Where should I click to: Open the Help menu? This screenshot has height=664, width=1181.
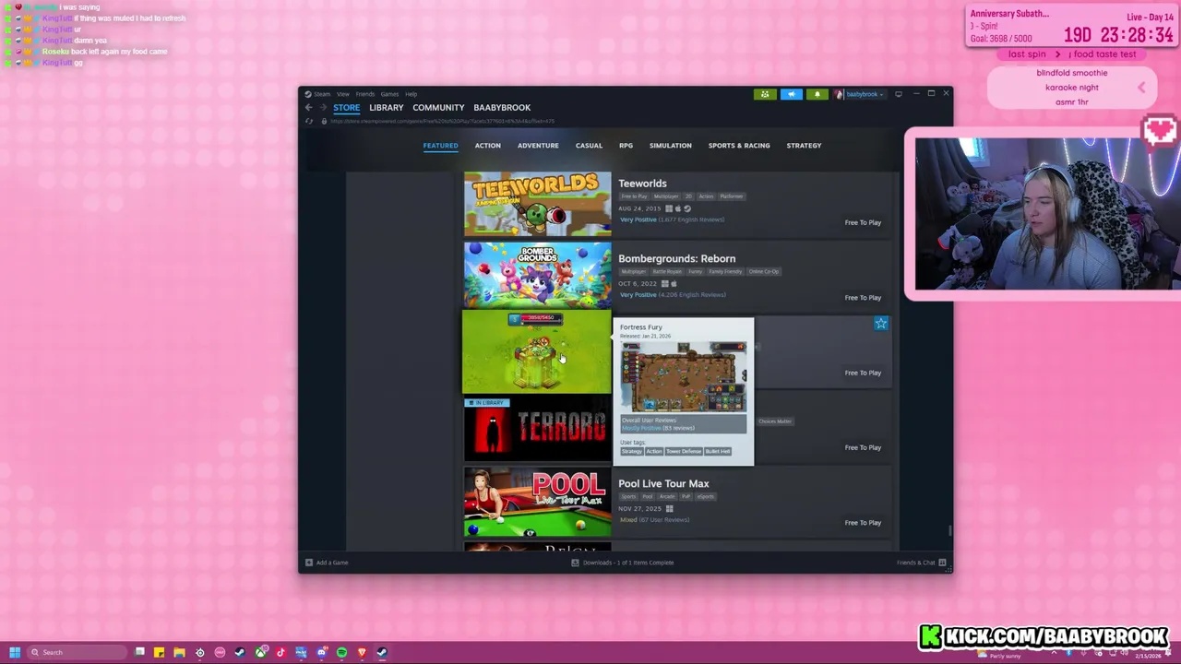pyautogui.click(x=411, y=94)
